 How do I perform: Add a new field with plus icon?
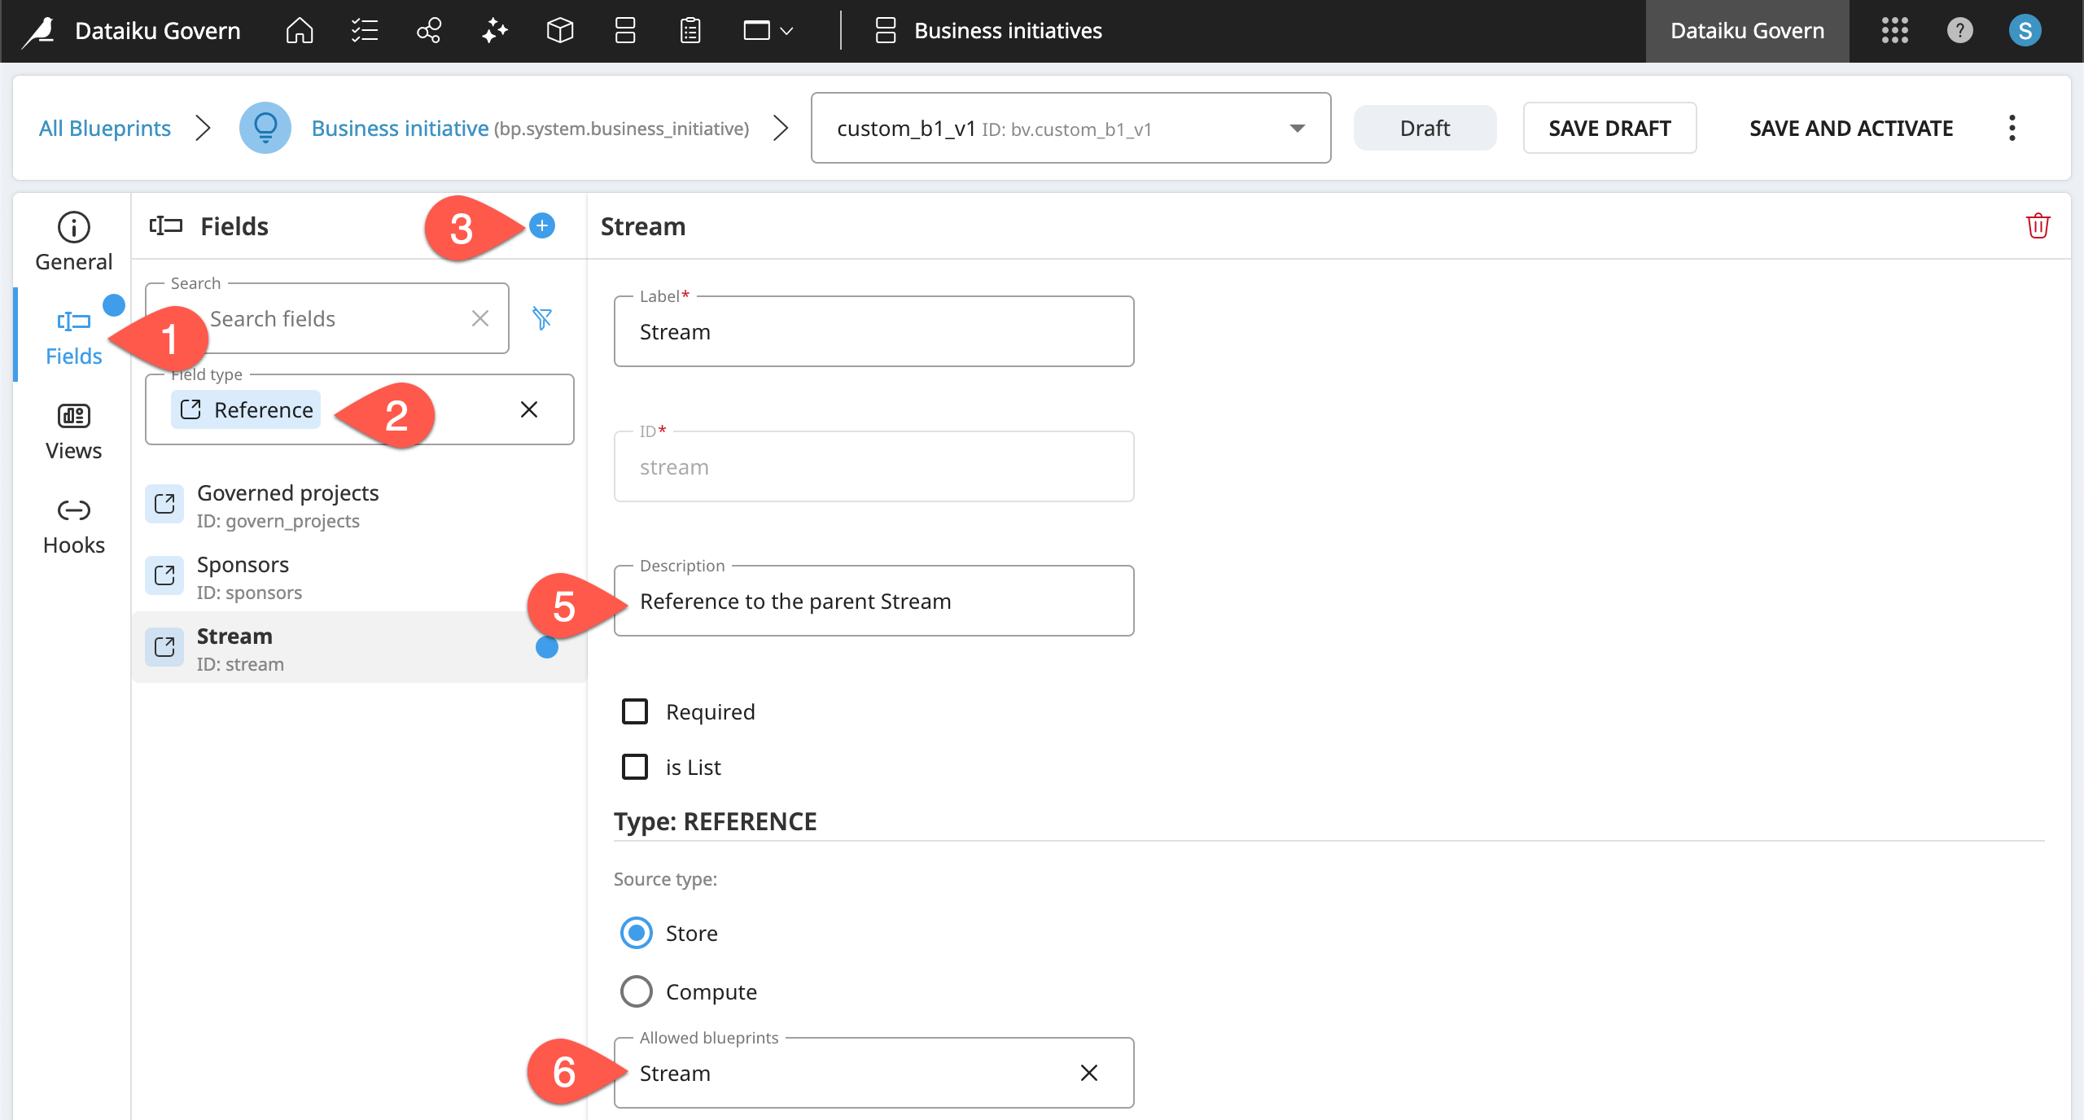(x=542, y=225)
